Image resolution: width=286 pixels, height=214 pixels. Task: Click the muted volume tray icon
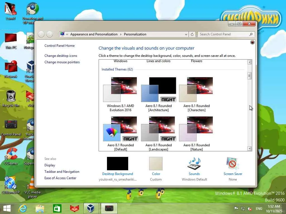tap(249, 209)
